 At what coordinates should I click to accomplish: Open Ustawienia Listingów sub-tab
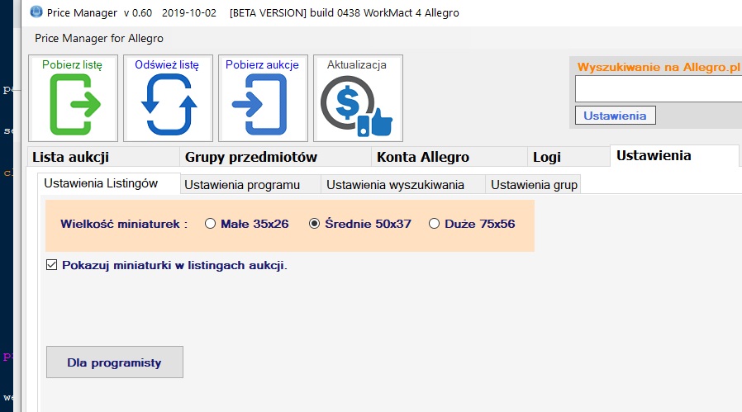[109, 183]
